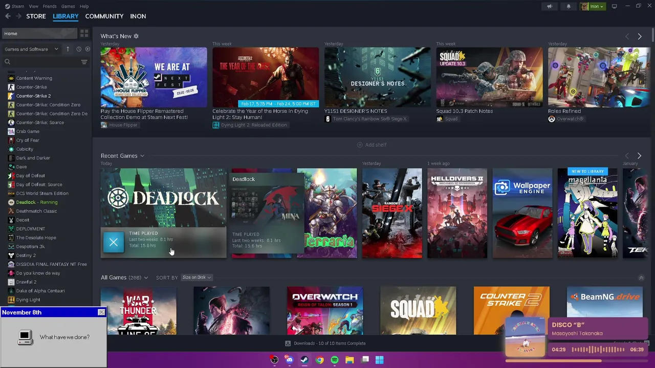Screen dimensions: 655x368
Task: Open OBS Studio from the taskbar
Action: click(x=274, y=360)
